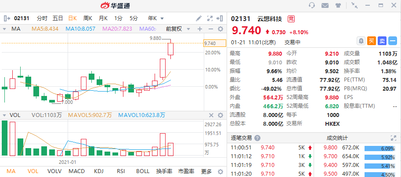The width and height of the screenshot is (401, 177).
Task: Open customer service headset icon
Action: [312, 5]
